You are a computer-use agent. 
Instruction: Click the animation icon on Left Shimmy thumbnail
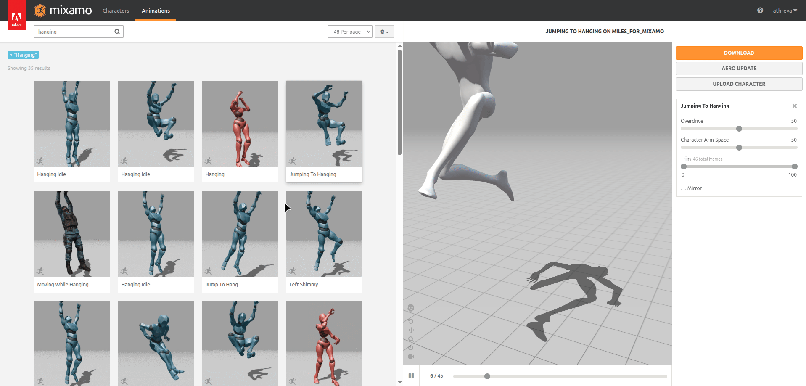(x=292, y=271)
